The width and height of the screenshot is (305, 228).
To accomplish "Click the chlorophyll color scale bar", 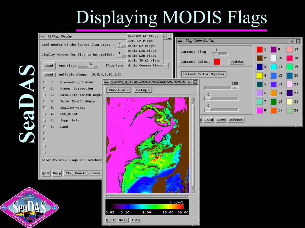I will pos(147,207).
